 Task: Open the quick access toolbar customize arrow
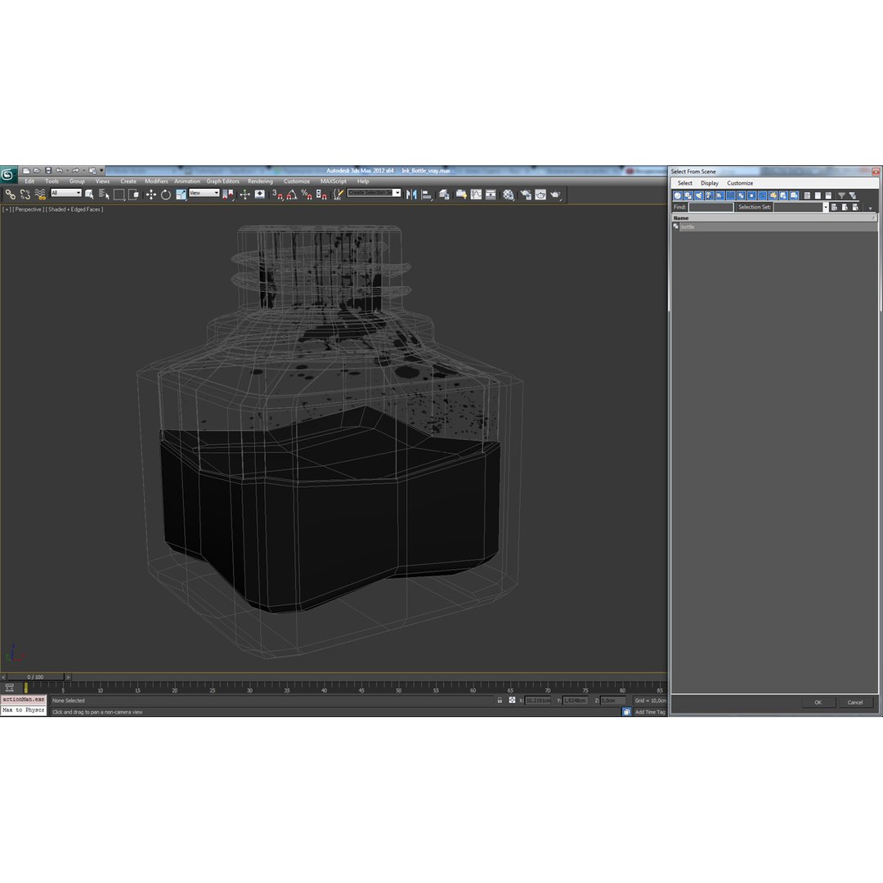(101, 171)
